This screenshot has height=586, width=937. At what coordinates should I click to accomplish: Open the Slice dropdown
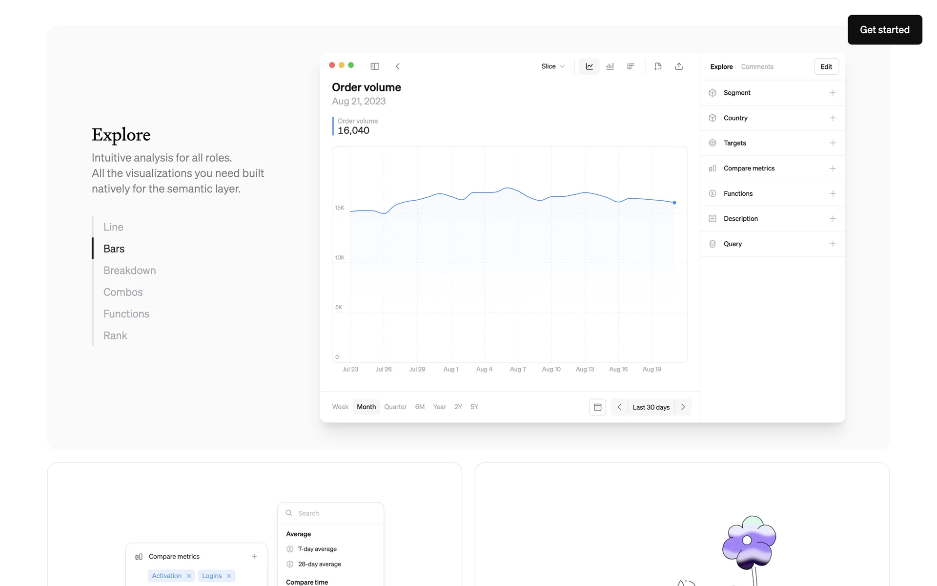click(x=552, y=66)
